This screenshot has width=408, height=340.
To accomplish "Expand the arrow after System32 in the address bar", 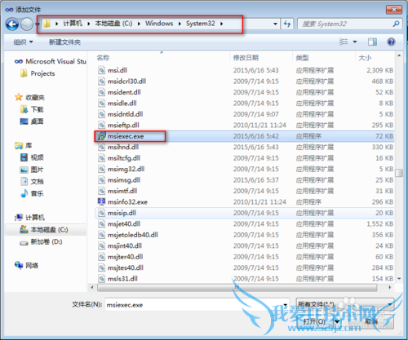I will click(x=222, y=24).
